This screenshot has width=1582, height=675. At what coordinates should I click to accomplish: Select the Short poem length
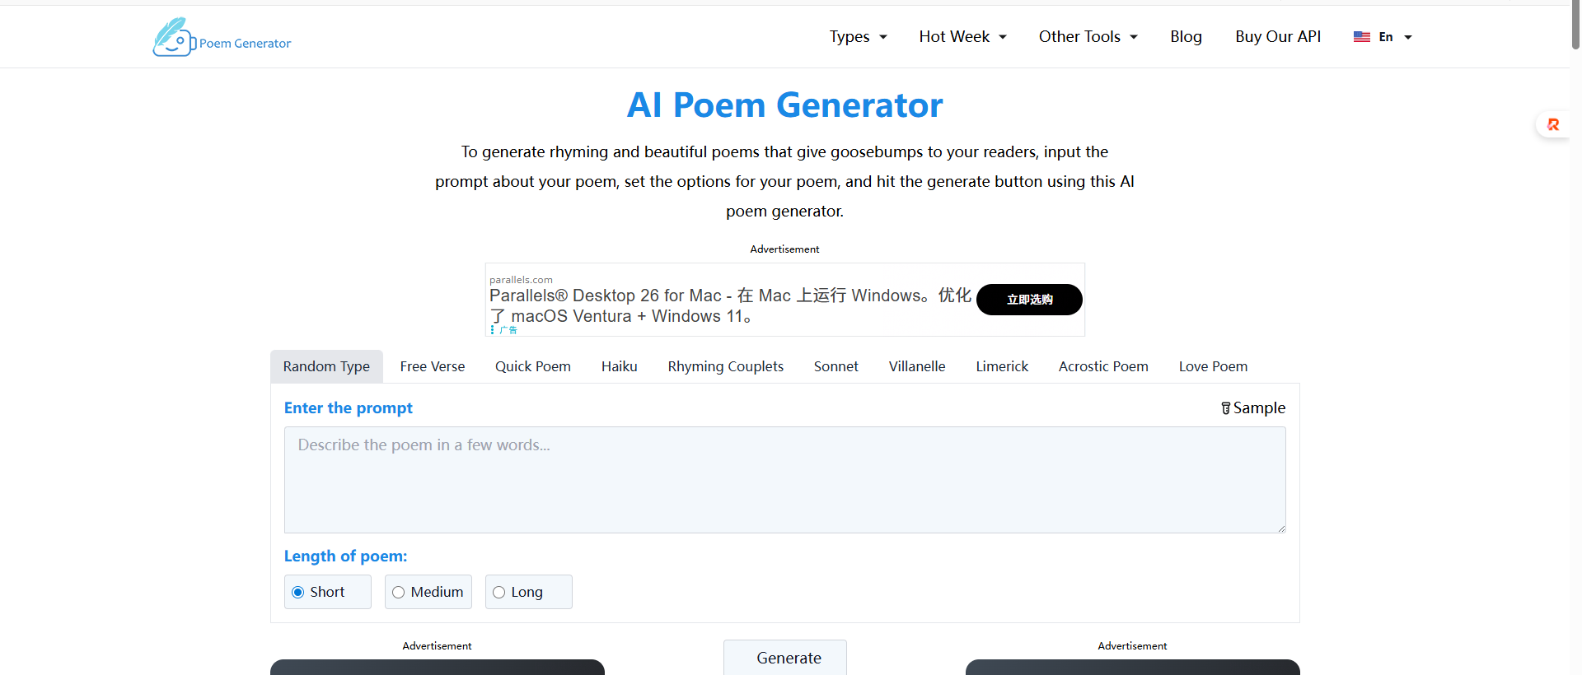click(x=298, y=593)
